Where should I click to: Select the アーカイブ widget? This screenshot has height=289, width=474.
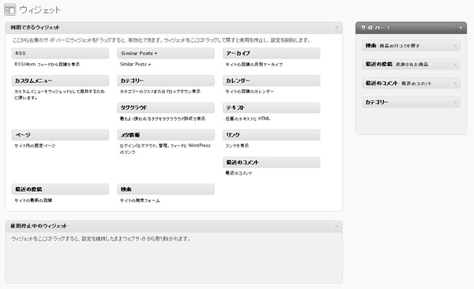point(272,53)
